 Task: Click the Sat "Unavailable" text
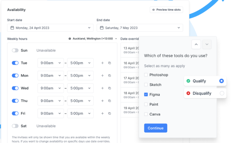coord(46,126)
